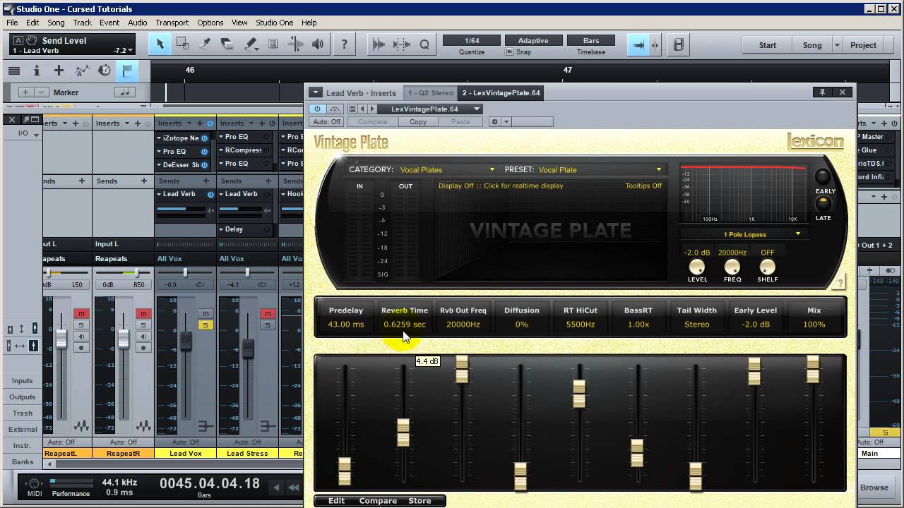
Task: Open the Inspector info icon
Action: pos(37,71)
